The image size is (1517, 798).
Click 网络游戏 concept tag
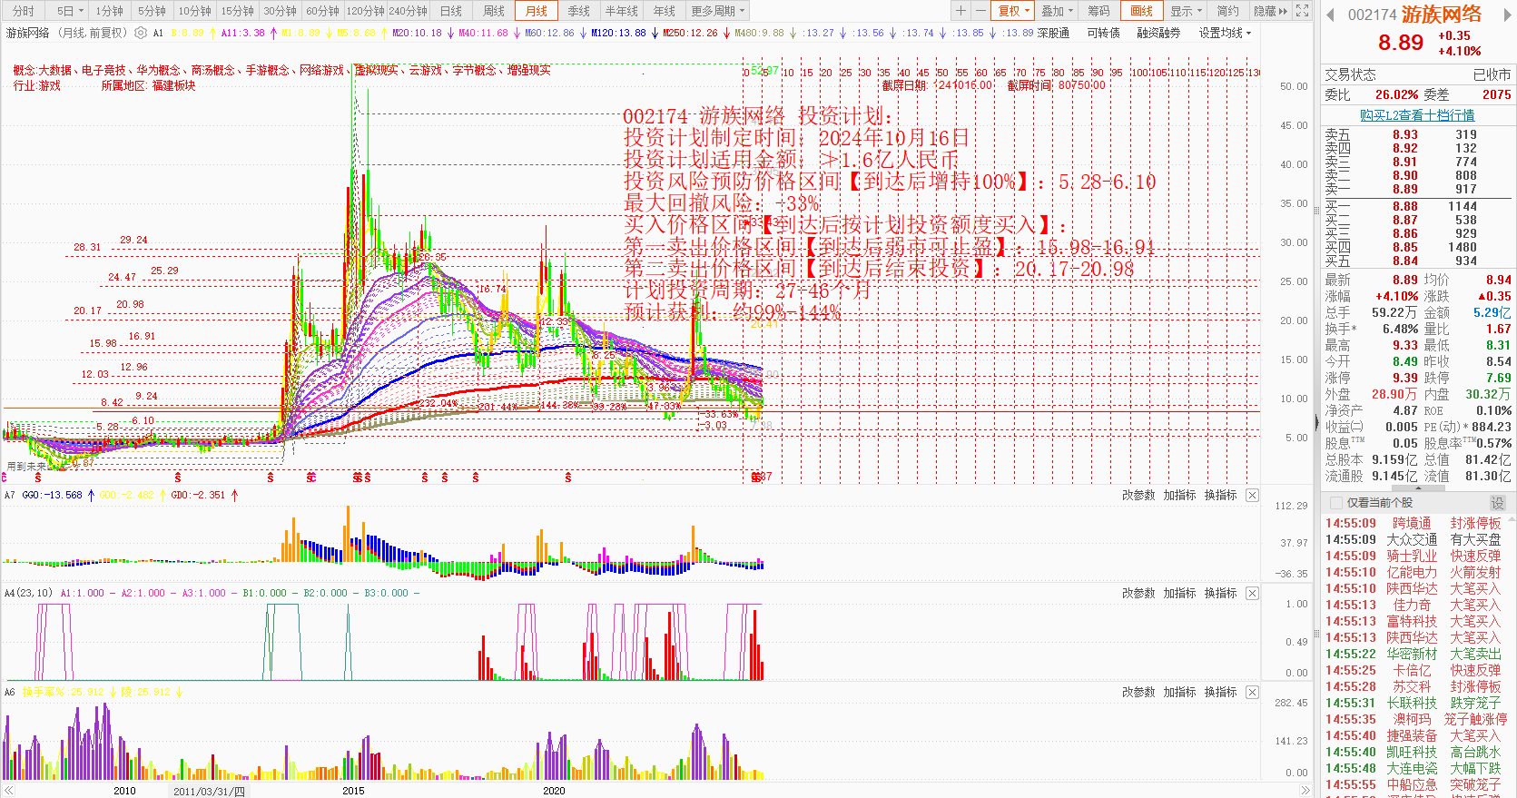tap(321, 70)
